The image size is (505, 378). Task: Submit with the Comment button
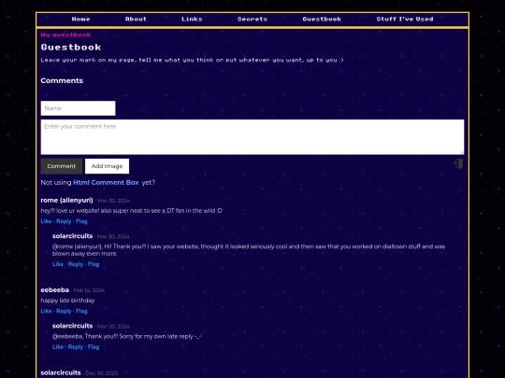click(62, 166)
